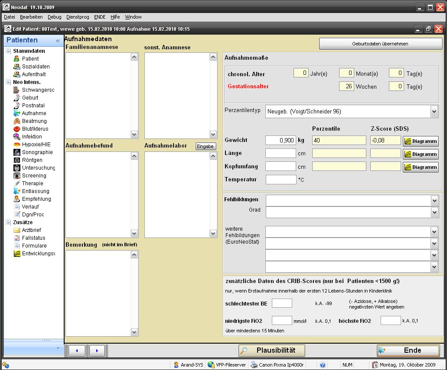This screenshot has height=370, width=447.
Task: Click Geburtsdaten übernehmen button
Action: pos(380,44)
